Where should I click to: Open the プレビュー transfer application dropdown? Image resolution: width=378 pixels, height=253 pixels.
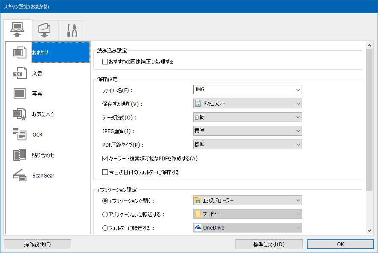tap(247, 214)
